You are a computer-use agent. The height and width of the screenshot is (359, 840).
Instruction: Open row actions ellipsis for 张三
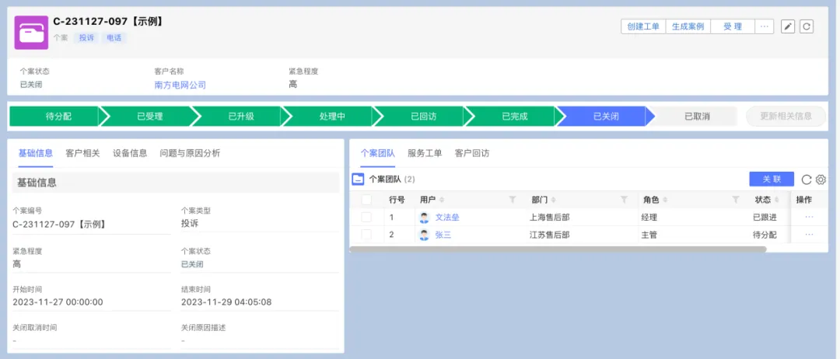809,235
